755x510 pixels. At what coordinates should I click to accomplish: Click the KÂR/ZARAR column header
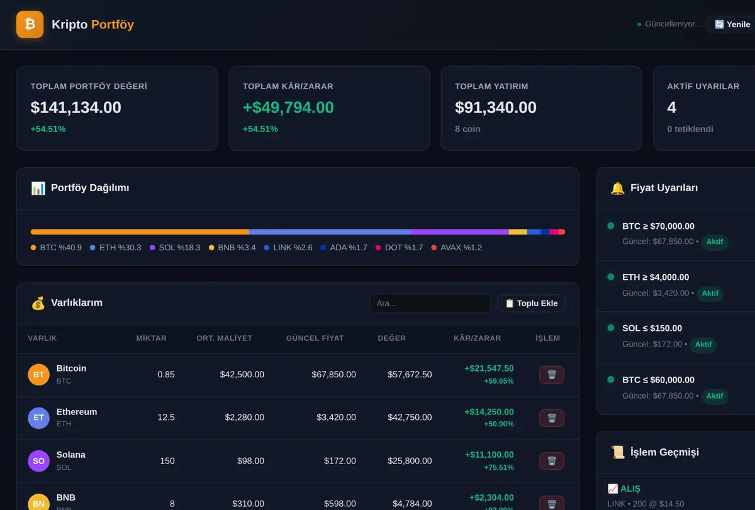click(478, 338)
